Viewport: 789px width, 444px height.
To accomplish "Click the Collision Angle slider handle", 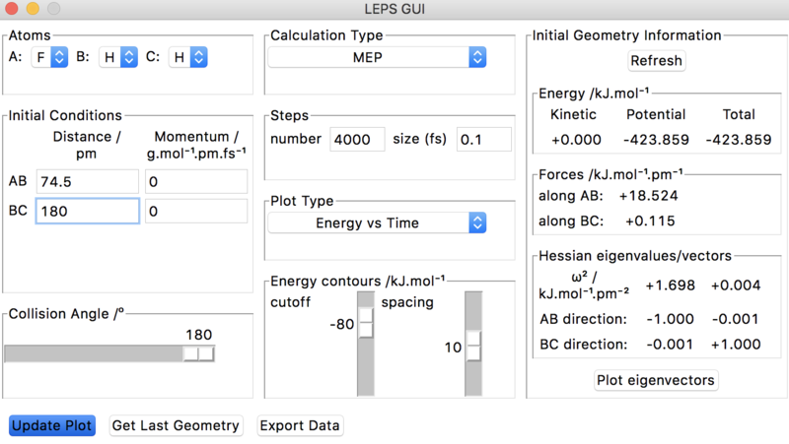I will click(x=198, y=353).
